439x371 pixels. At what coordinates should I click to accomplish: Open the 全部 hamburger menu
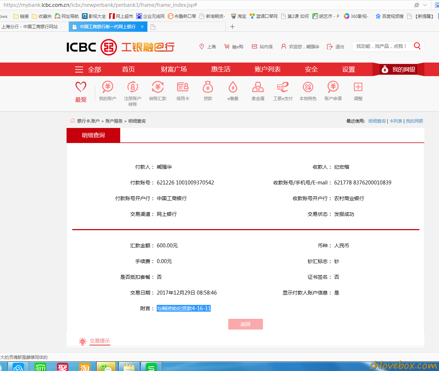(88, 69)
